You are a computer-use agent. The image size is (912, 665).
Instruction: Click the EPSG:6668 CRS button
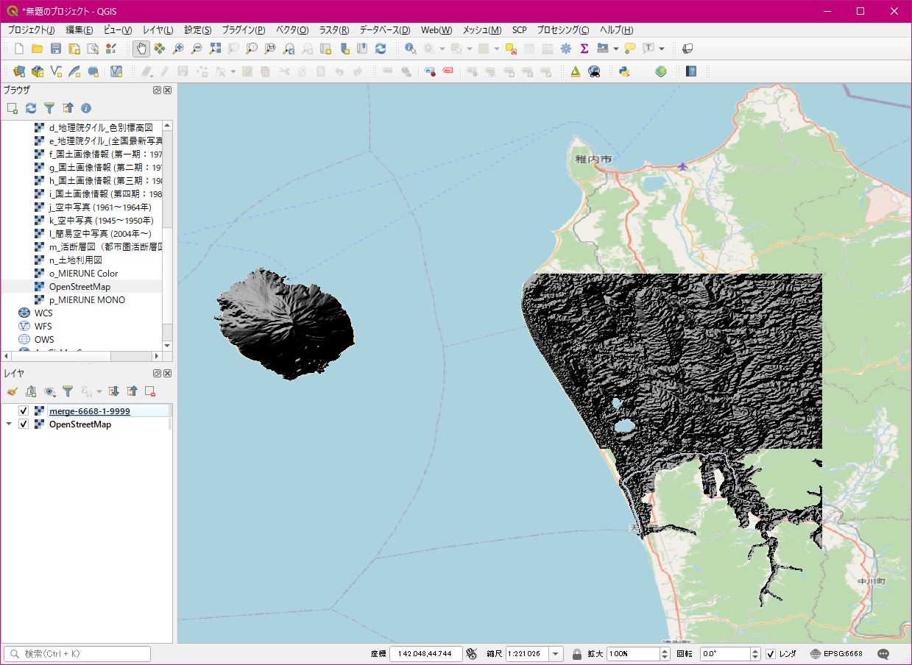click(836, 654)
